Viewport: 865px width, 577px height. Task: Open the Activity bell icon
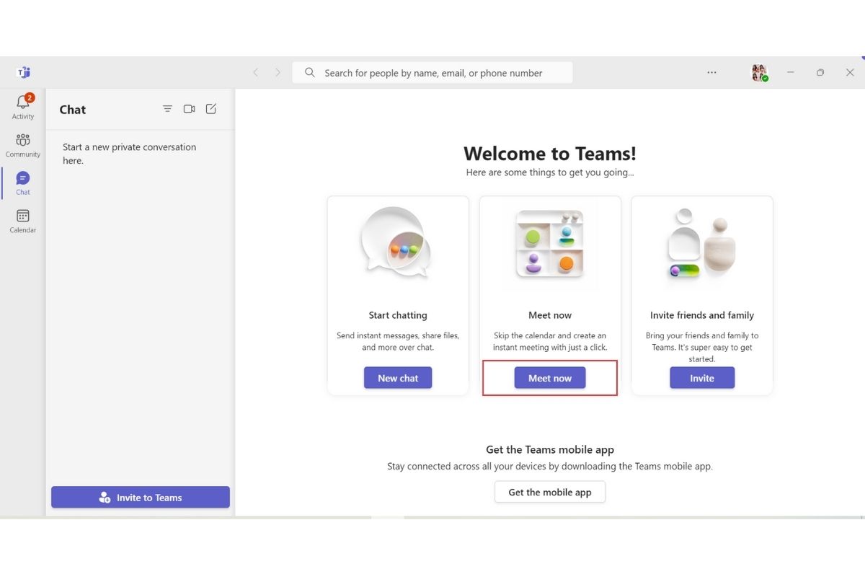click(23, 102)
